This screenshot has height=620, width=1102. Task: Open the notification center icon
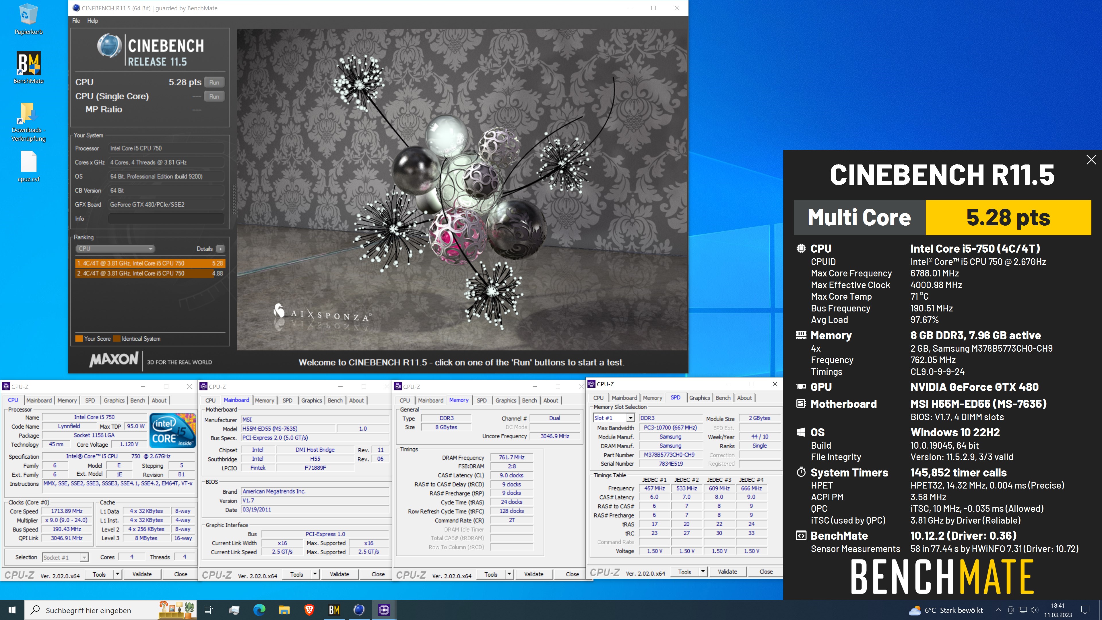1085,610
